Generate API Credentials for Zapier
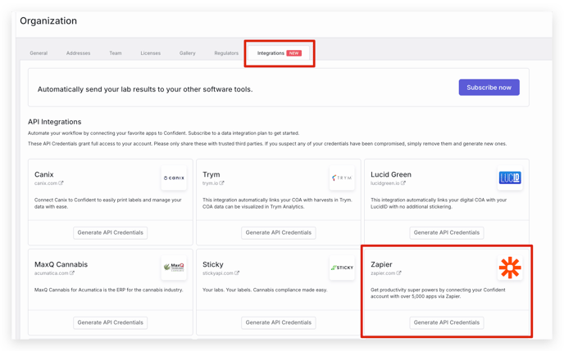Screen dimensions: 564x351 pos(447,322)
